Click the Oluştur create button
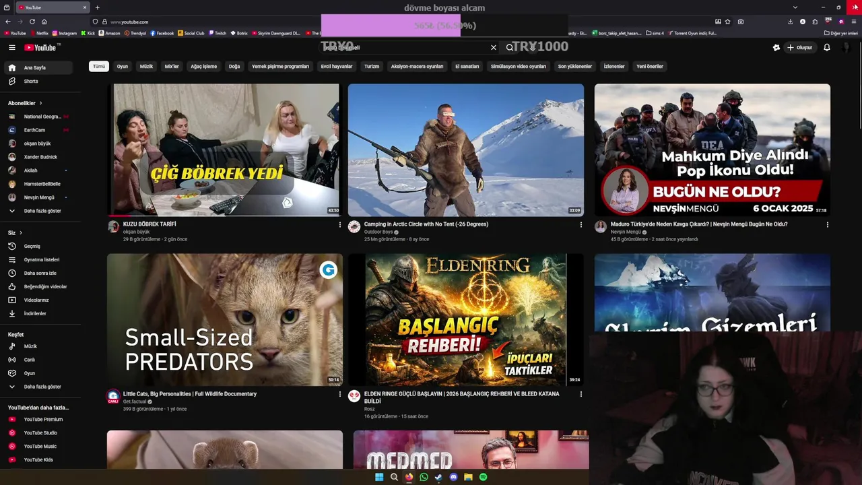 click(799, 48)
